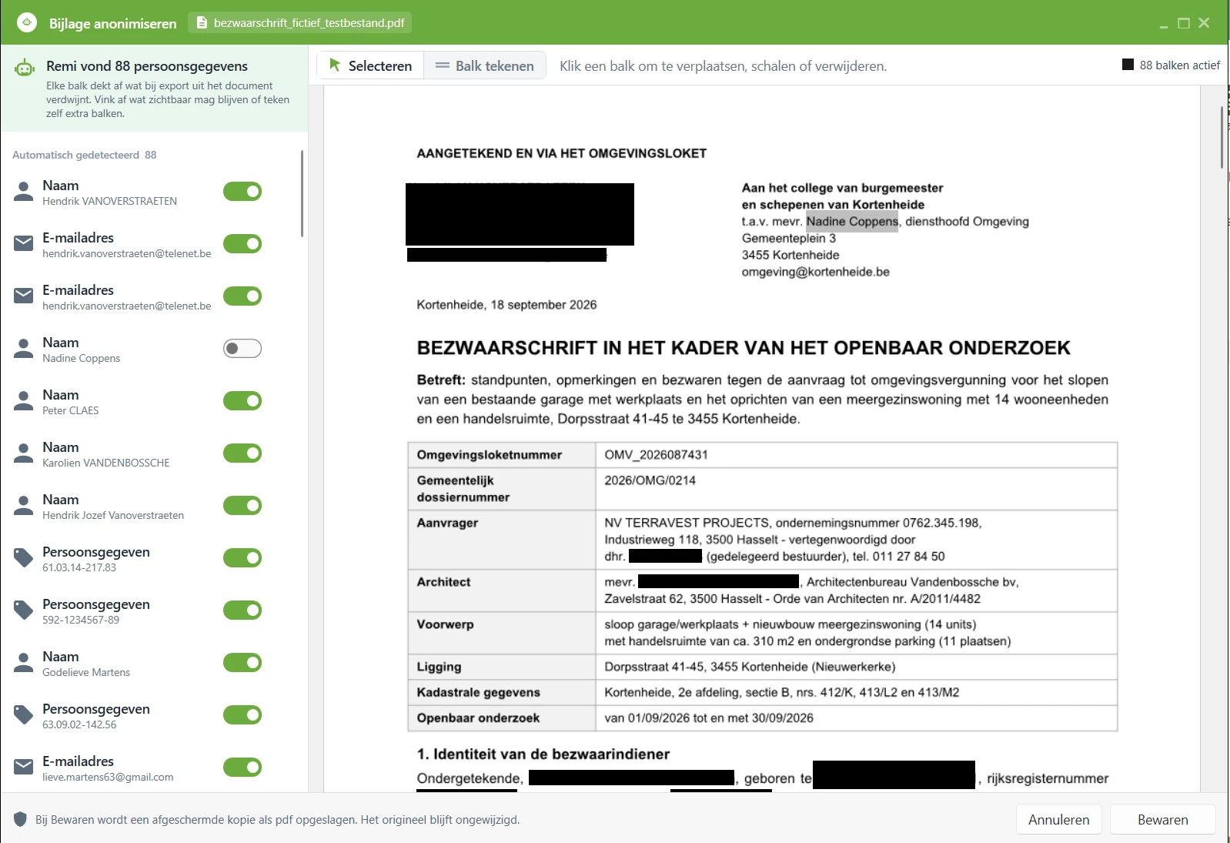
Task: Select the person icon for Karolien VANDENBOSSCHE
Action: (24, 453)
